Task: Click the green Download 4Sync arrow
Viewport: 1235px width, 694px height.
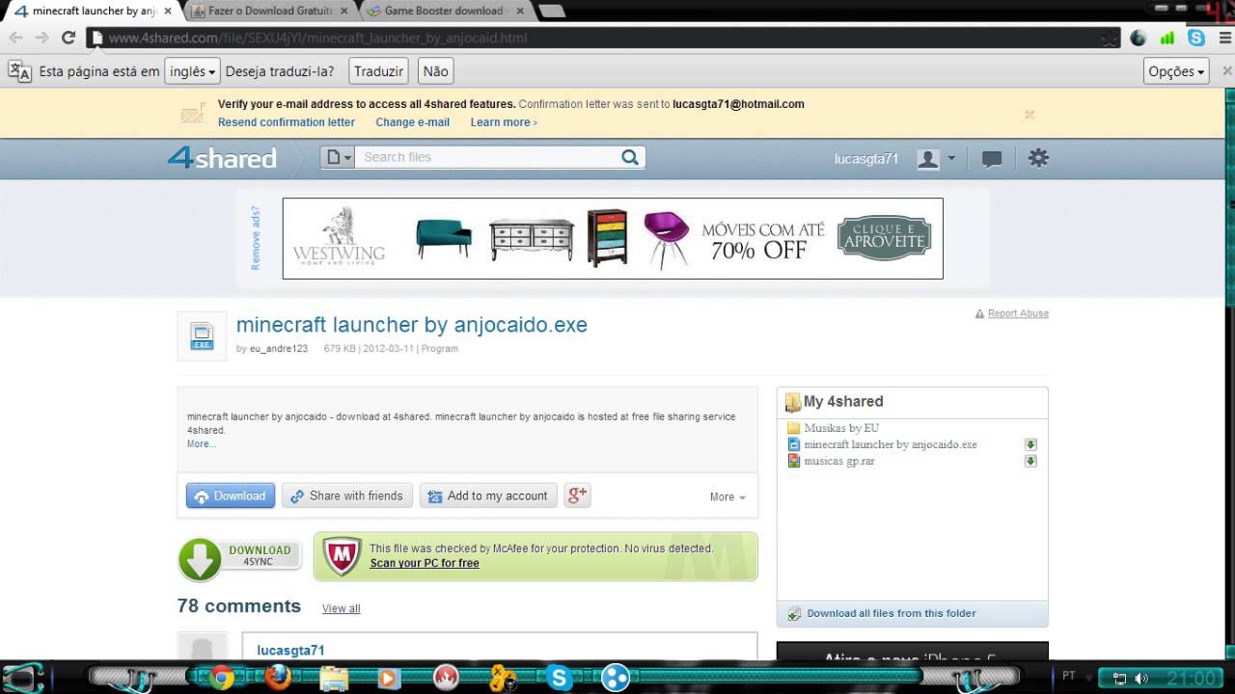Action: click(x=200, y=559)
